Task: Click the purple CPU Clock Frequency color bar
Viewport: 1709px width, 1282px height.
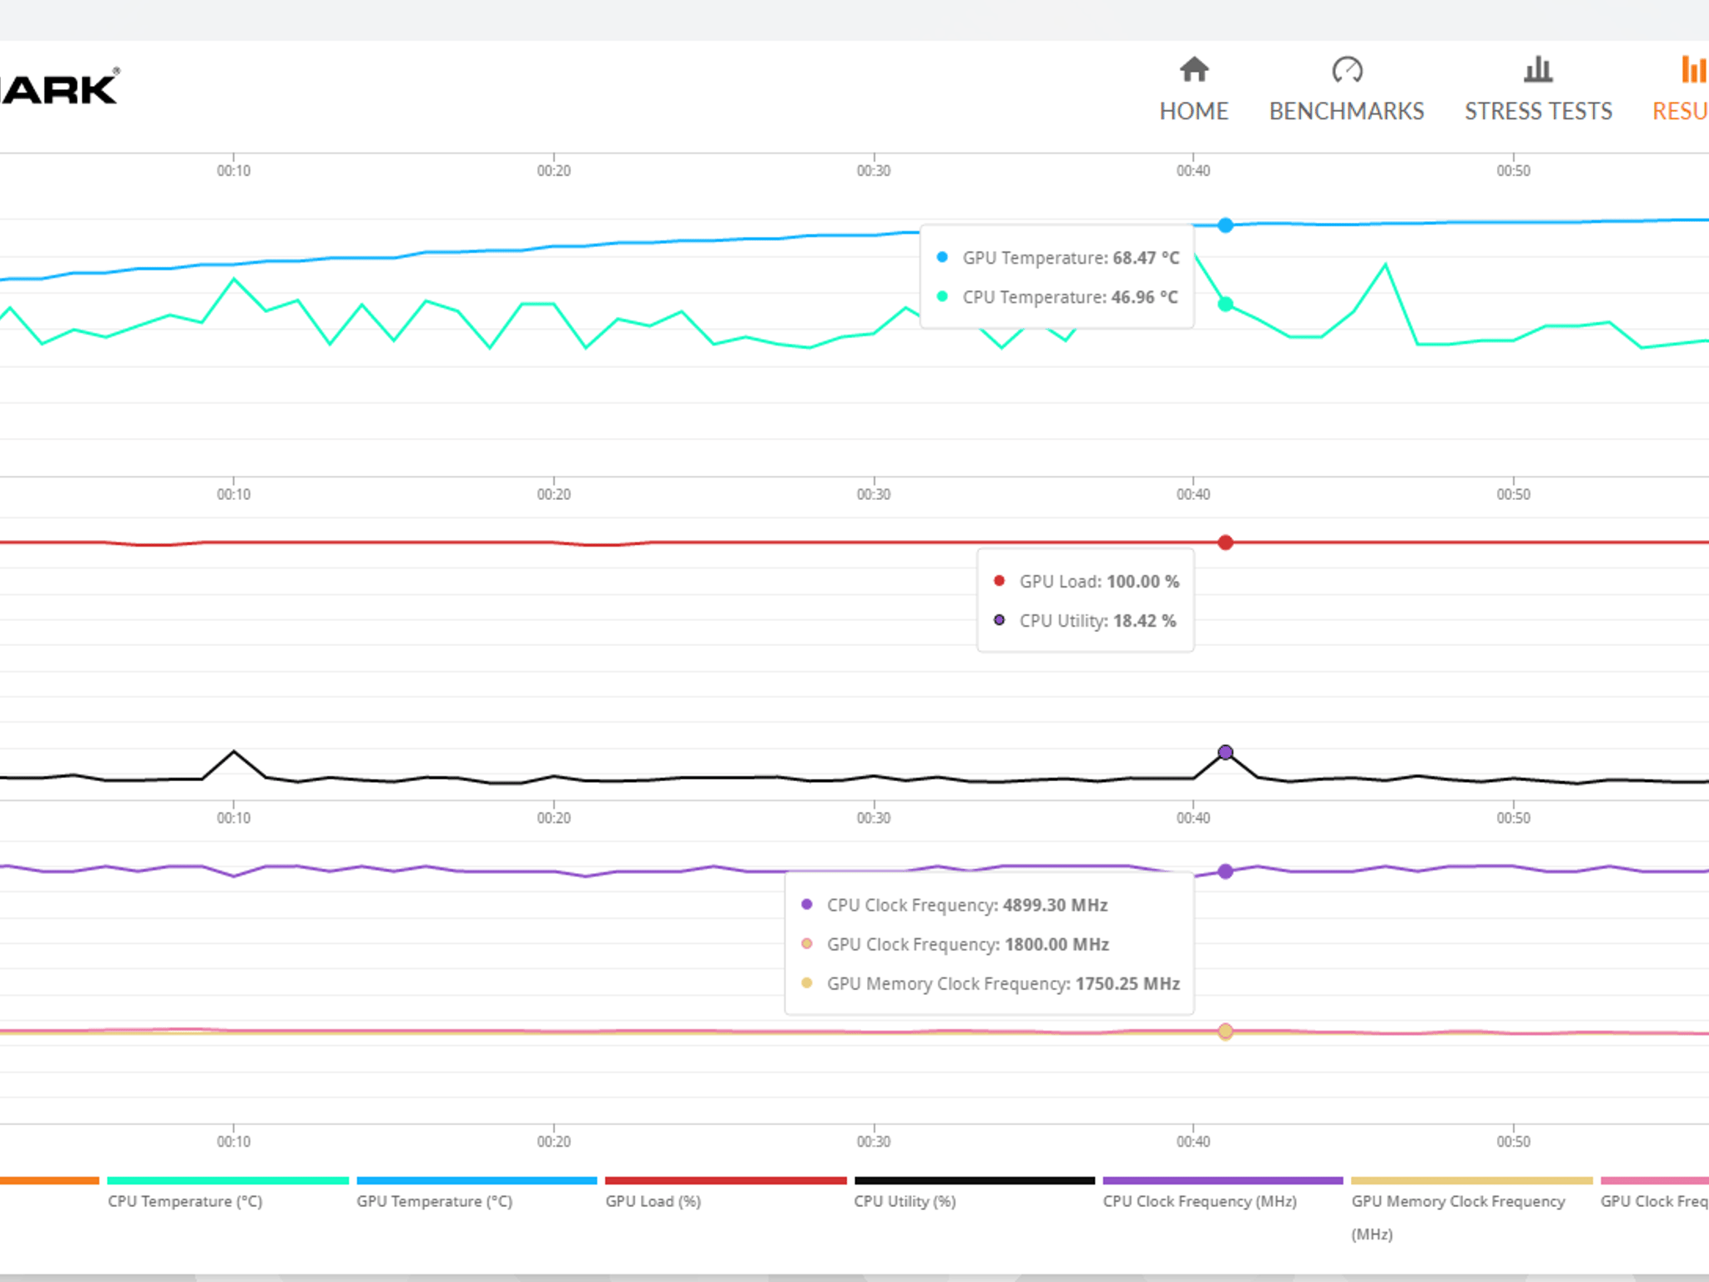Action: tap(1223, 1180)
